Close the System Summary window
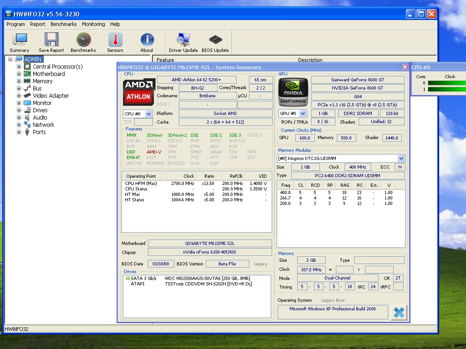Image resolution: width=466 pixels, height=349 pixels. point(405,67)
